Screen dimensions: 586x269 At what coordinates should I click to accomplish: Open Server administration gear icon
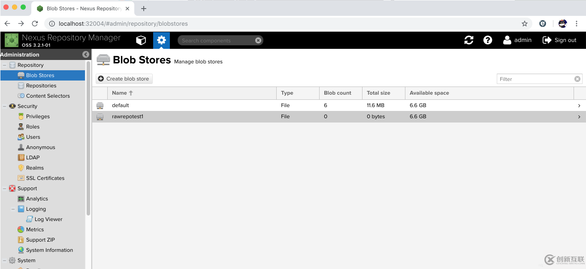click(161, 40)
